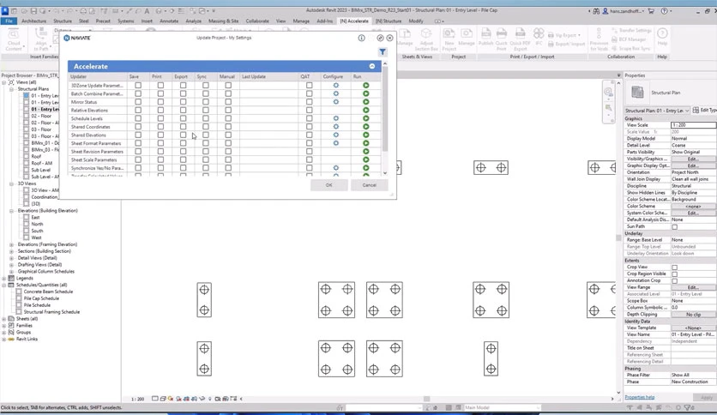Click the View Scale 1:200 field in Properties
Image resolution: width=717 pixels, height=415 pixels.
tap(693, 125)
